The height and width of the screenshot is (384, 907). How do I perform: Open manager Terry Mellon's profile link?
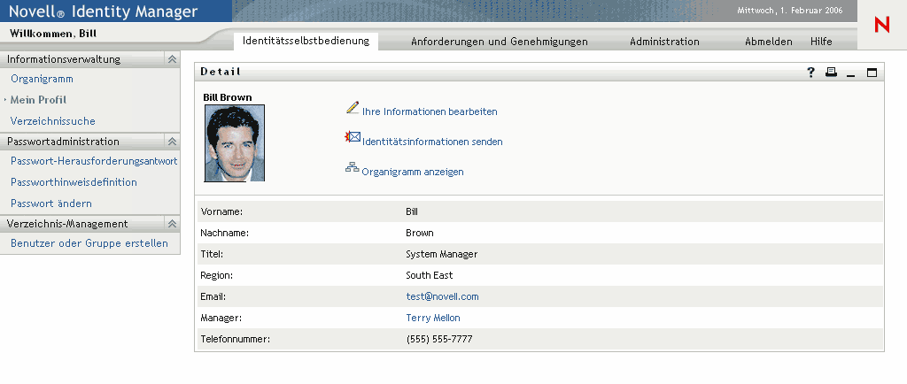[432, 319]
